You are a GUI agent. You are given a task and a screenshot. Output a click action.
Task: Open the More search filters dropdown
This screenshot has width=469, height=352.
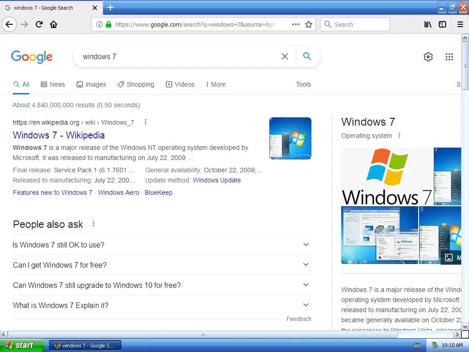tap(216, 84)
